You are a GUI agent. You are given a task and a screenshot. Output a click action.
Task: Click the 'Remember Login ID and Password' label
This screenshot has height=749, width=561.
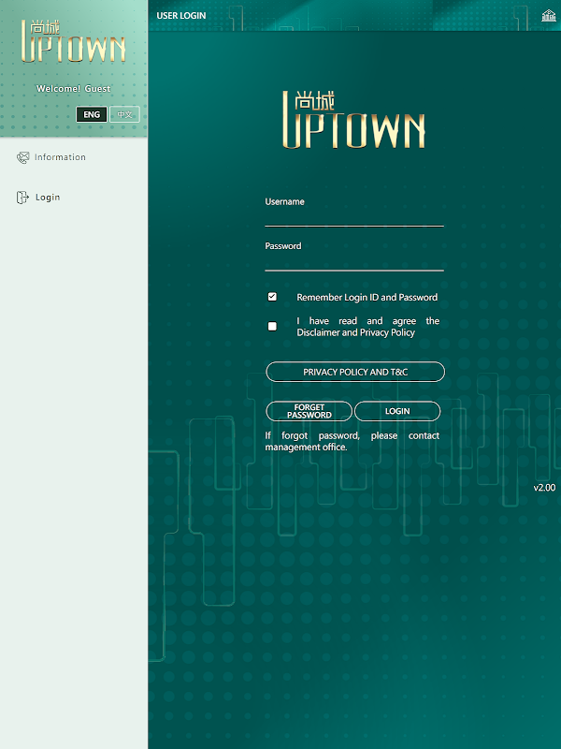coord(367,297)
